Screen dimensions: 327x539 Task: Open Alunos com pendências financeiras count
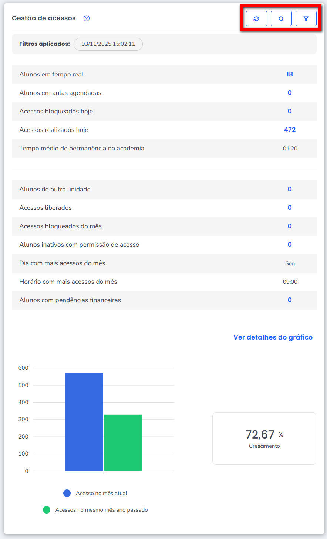pos(289,300)
